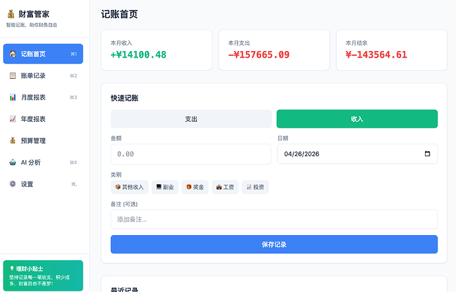Open 预算管理 section
Viewport: 456px width, 292px height.
[x=43, y=141]
